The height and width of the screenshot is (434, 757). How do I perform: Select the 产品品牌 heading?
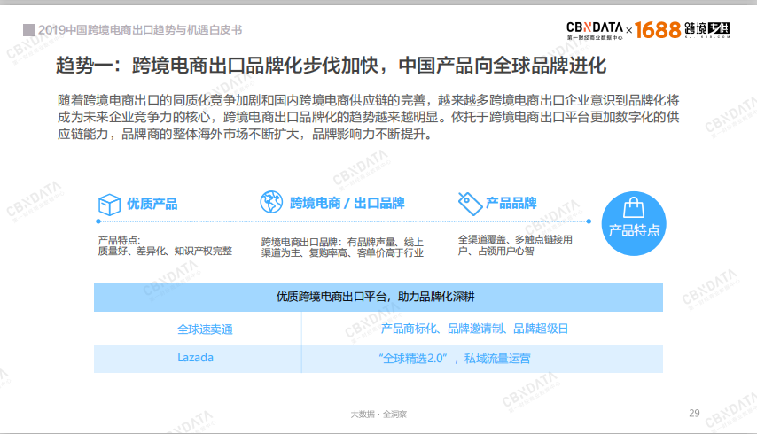(511, 203)
